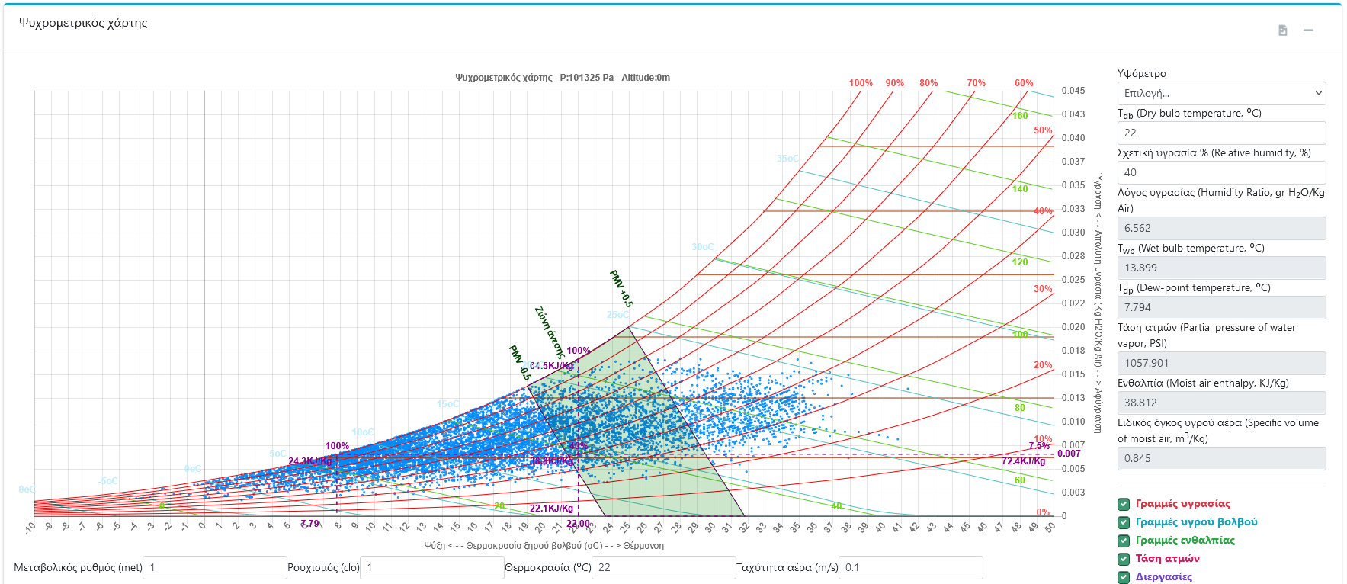Image resolution: width=1347 pixels, height=584 pixels.
Task: Click the specific volume field showing 0.845
Action: (1221, 458)
